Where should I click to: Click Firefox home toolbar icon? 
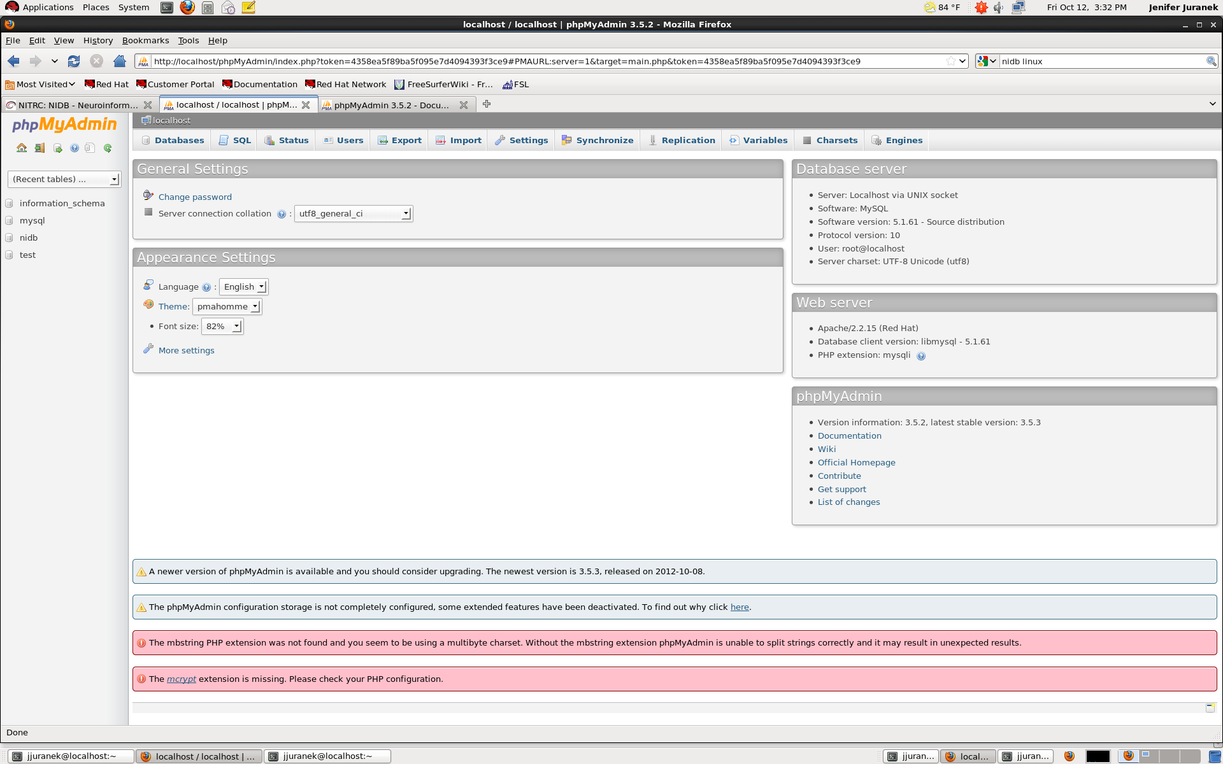(119, 61)
